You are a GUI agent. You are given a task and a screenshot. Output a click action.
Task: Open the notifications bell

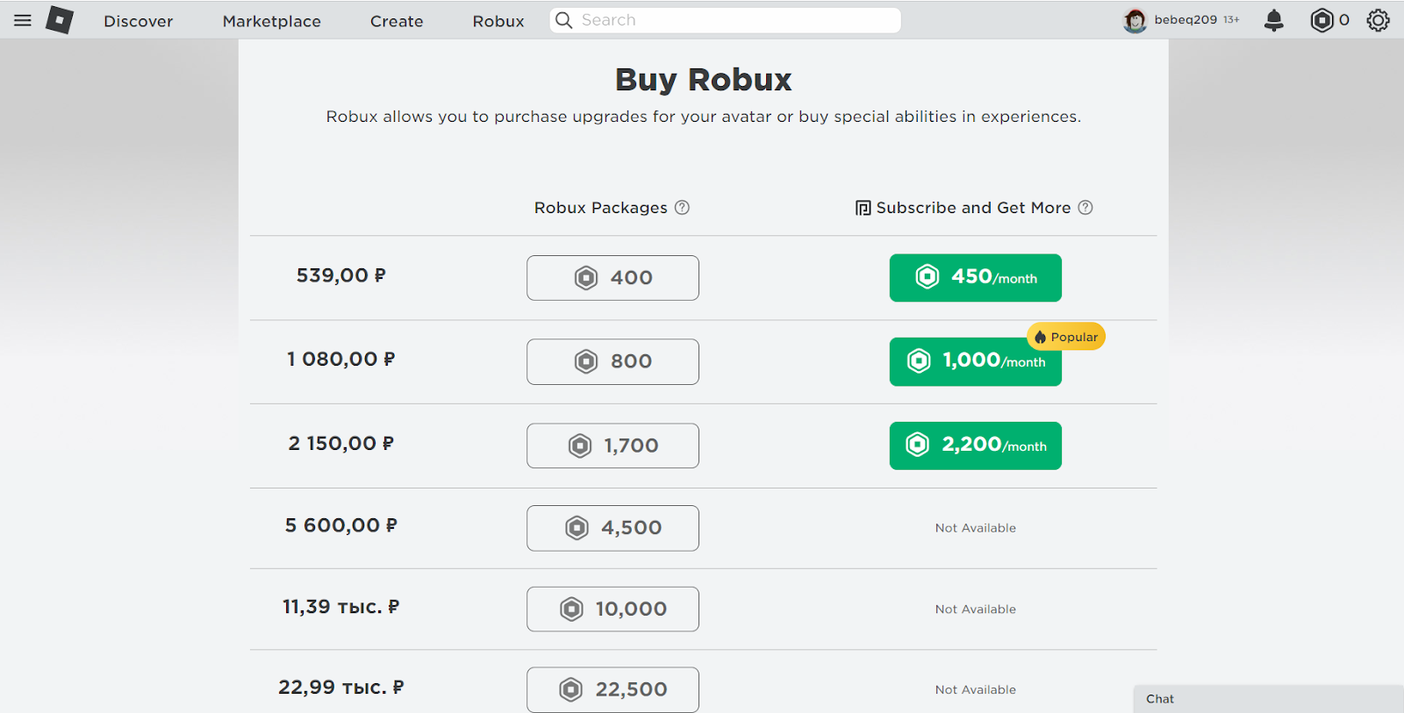pos(1274,20)
